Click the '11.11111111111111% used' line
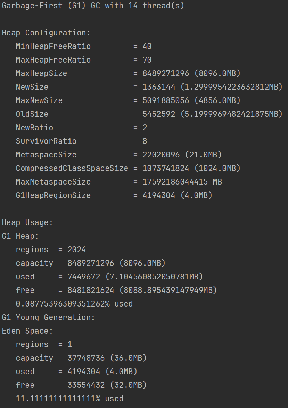 (69, 399)
